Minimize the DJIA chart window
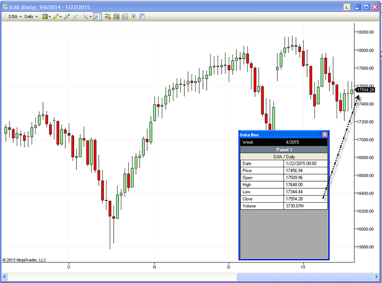 coord(357,7)
